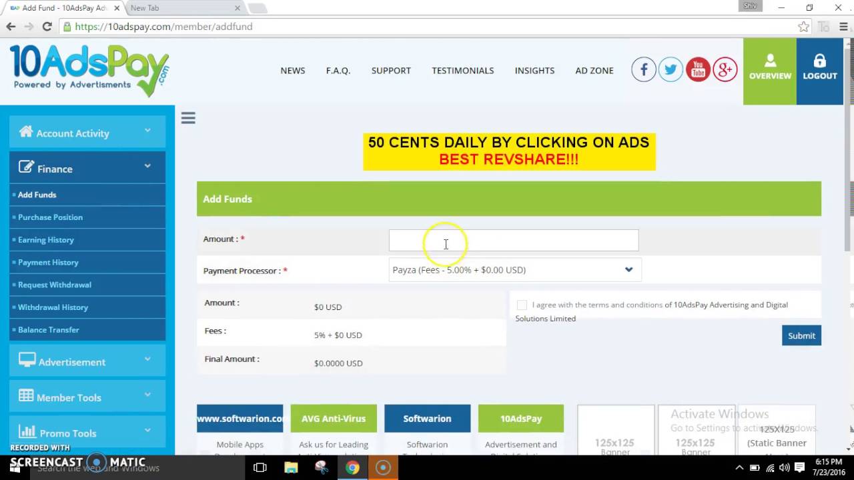Toggle the sidebar hamburger menu icon
Screen dimensions: 854x480
click(188, 118)
